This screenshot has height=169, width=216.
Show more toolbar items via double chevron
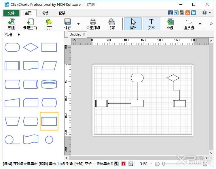[211, 24]
